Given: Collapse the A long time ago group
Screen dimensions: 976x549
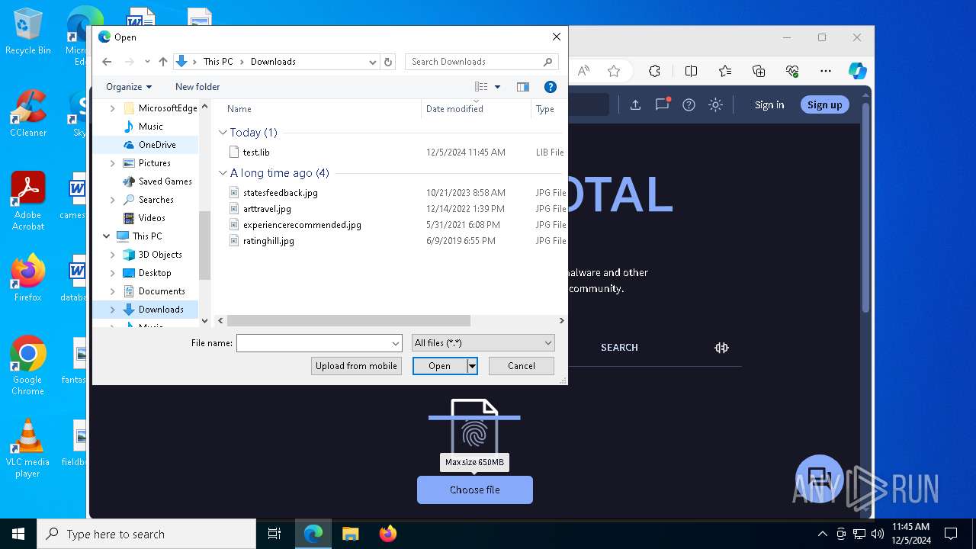Looking at the screenshot, I should tap(223, 173).
